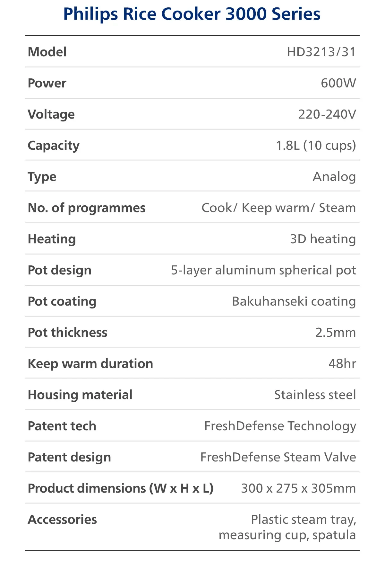This screenshot has height=571, width=385.
Task: Click the 300 x 275 x 305mm dimensions
Action: click(298, 488)
